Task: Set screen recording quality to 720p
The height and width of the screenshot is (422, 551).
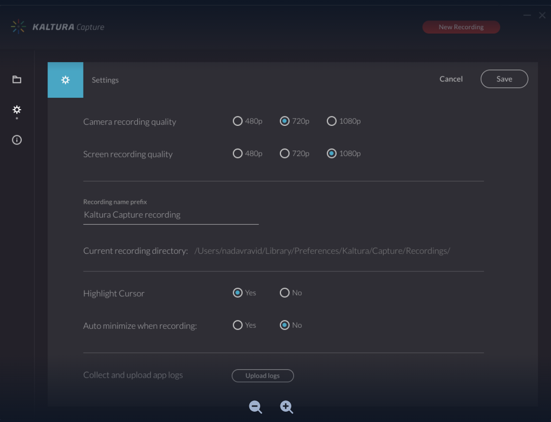Action: pos(285,153)
